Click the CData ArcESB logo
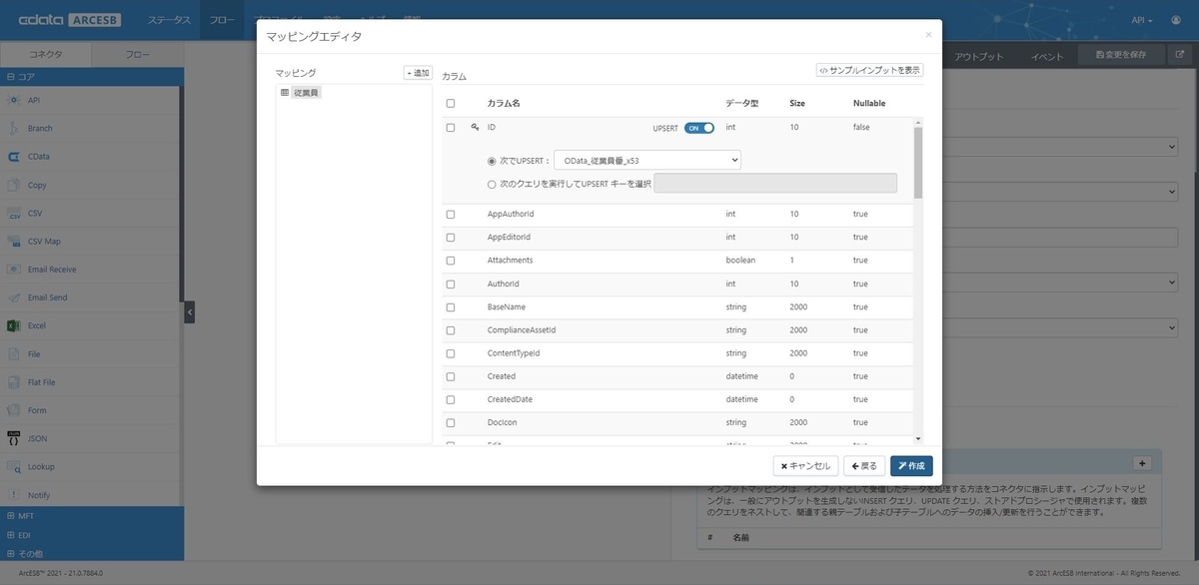This screenshot has height=585, width=1199. pyautogui.click(x=68, y=20)
